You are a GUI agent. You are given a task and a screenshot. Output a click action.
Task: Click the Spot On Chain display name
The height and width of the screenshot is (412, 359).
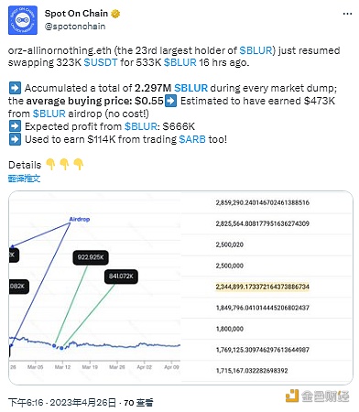[x=76, y=14]
